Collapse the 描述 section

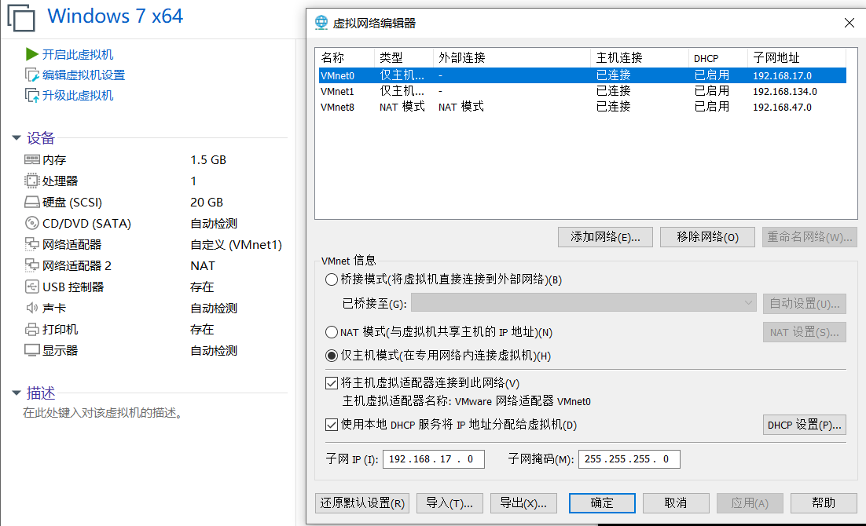coord(17,393)
